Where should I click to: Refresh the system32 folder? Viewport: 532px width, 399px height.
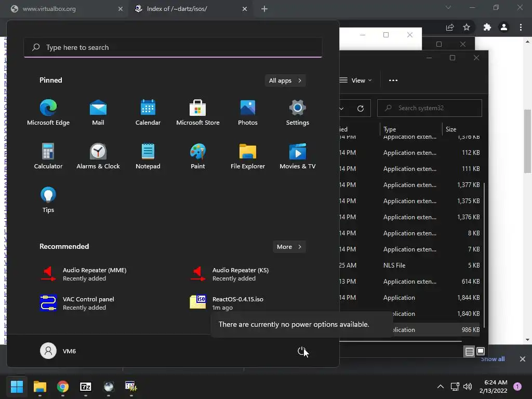(361, 108)
